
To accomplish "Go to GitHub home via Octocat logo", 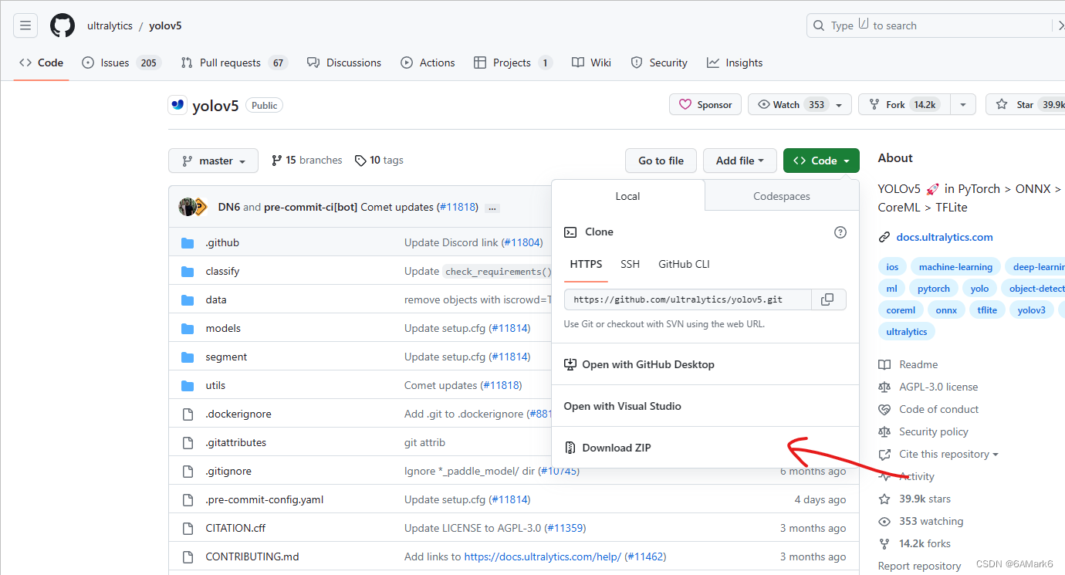I will pyautogui.click(x=63, y=25).
